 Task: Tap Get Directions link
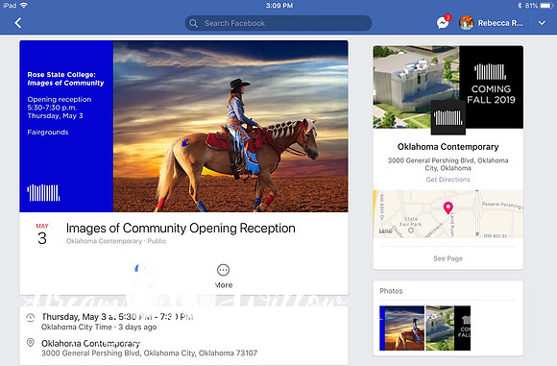click(x=448, y=180)
